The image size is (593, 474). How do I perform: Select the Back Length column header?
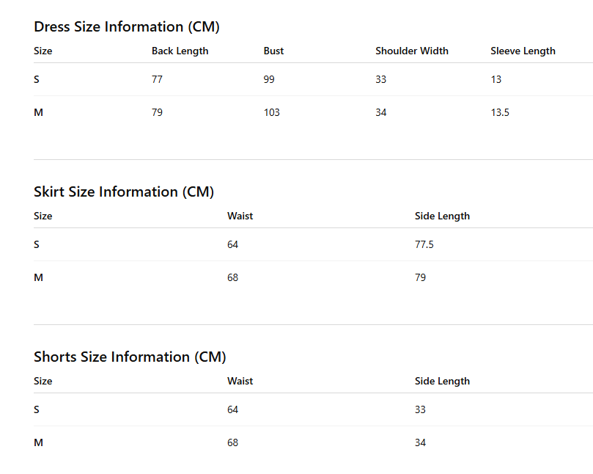pyautogui.click(x=180, y=51)
